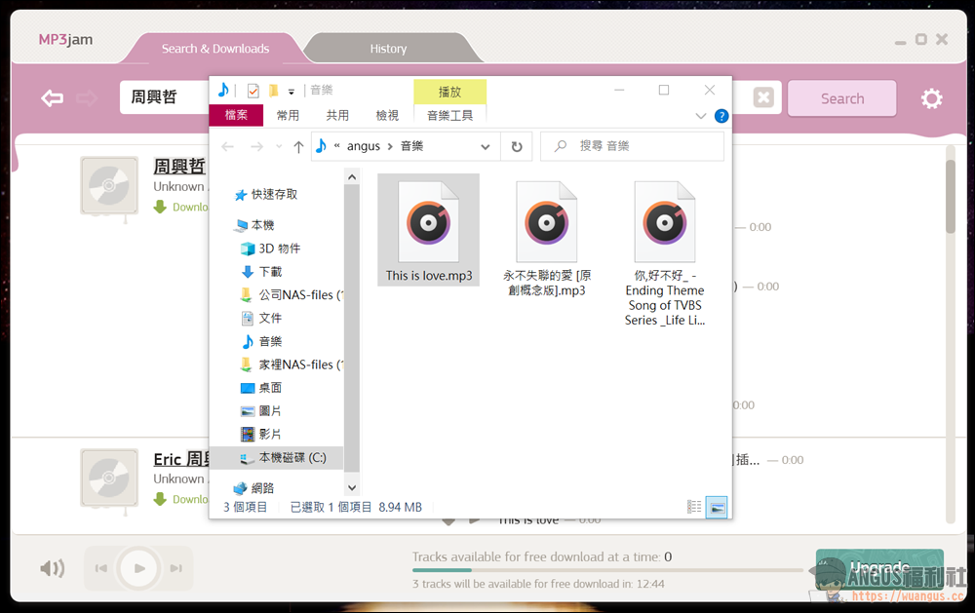
Task: Click the 周興哲 album cover thumbnail
Action: pos(109,185)
